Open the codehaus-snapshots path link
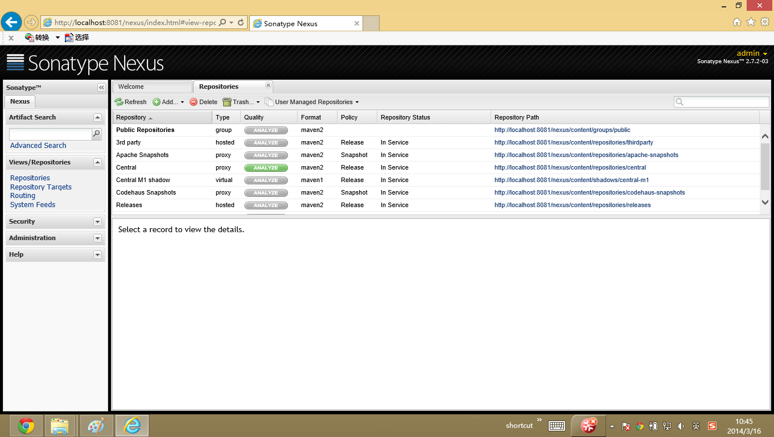The width and height of the screenshot is (774, 437). pyautogui.click(x=590, y=192)
